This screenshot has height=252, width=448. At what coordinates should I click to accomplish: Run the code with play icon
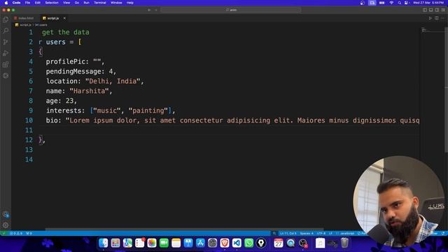(x=430, y=18)
